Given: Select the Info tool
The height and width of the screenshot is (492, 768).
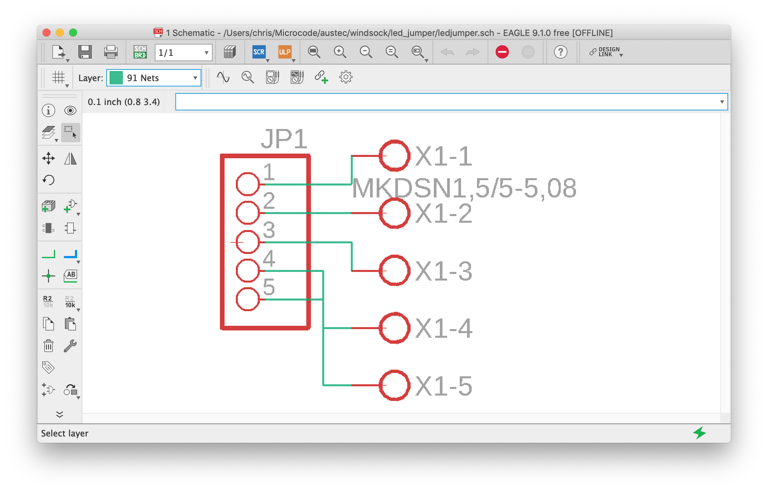Looking at the screenshot, I should [48, 110].
